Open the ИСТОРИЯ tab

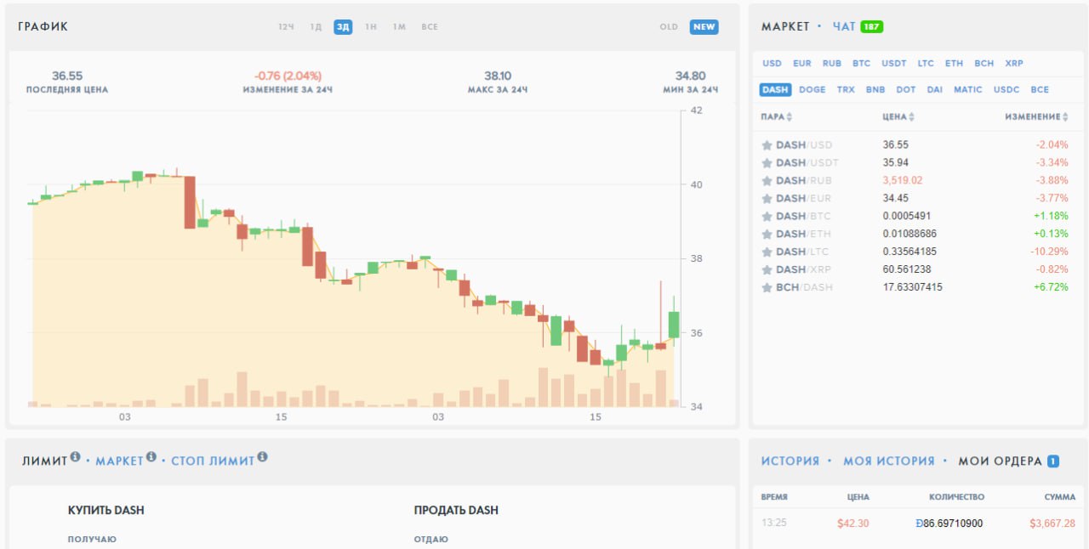click(790, 461)
